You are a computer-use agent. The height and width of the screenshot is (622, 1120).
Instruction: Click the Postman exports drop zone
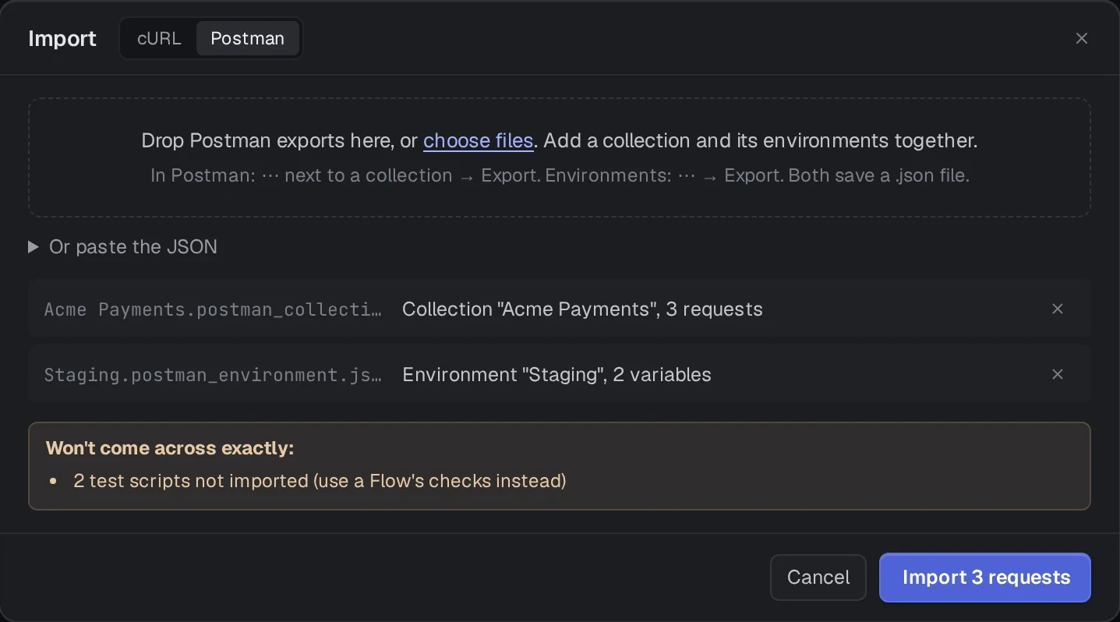click(560, 157)
